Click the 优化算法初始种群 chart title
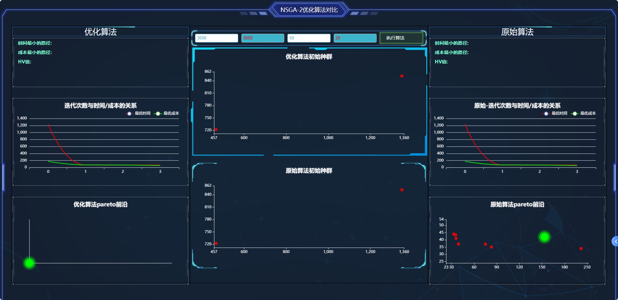The image size is (618, 300). click(x=309, y=57)
